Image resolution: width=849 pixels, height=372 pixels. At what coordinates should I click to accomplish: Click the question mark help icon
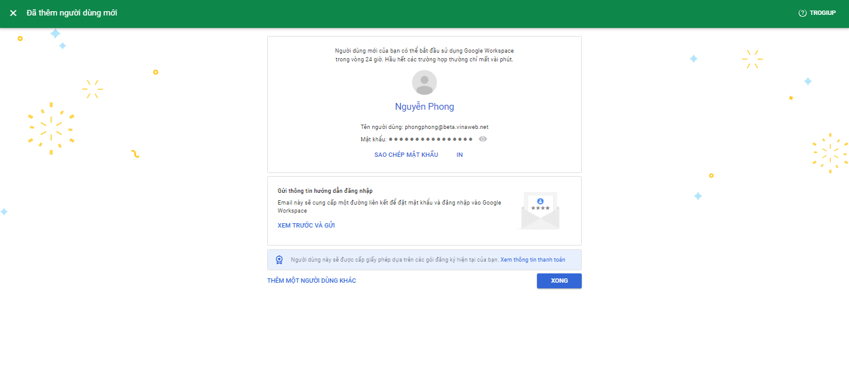[802, 13]
